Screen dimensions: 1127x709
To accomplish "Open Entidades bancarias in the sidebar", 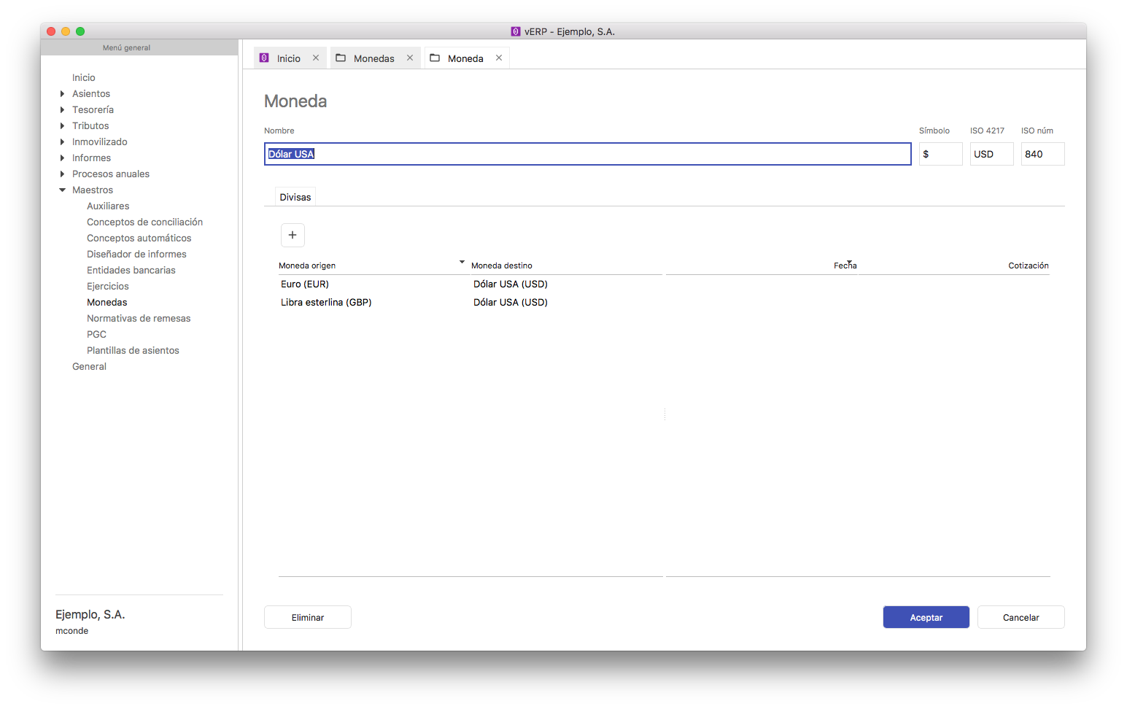I will [x=131, y=270].
